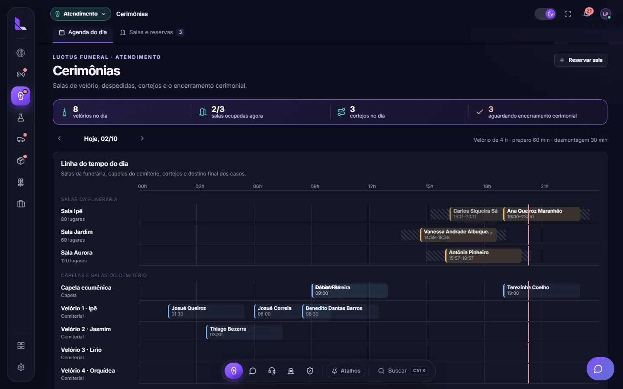Open settings gear in sidebar
The width and height of the screenshot is (623, 389).
click(21, 367)
